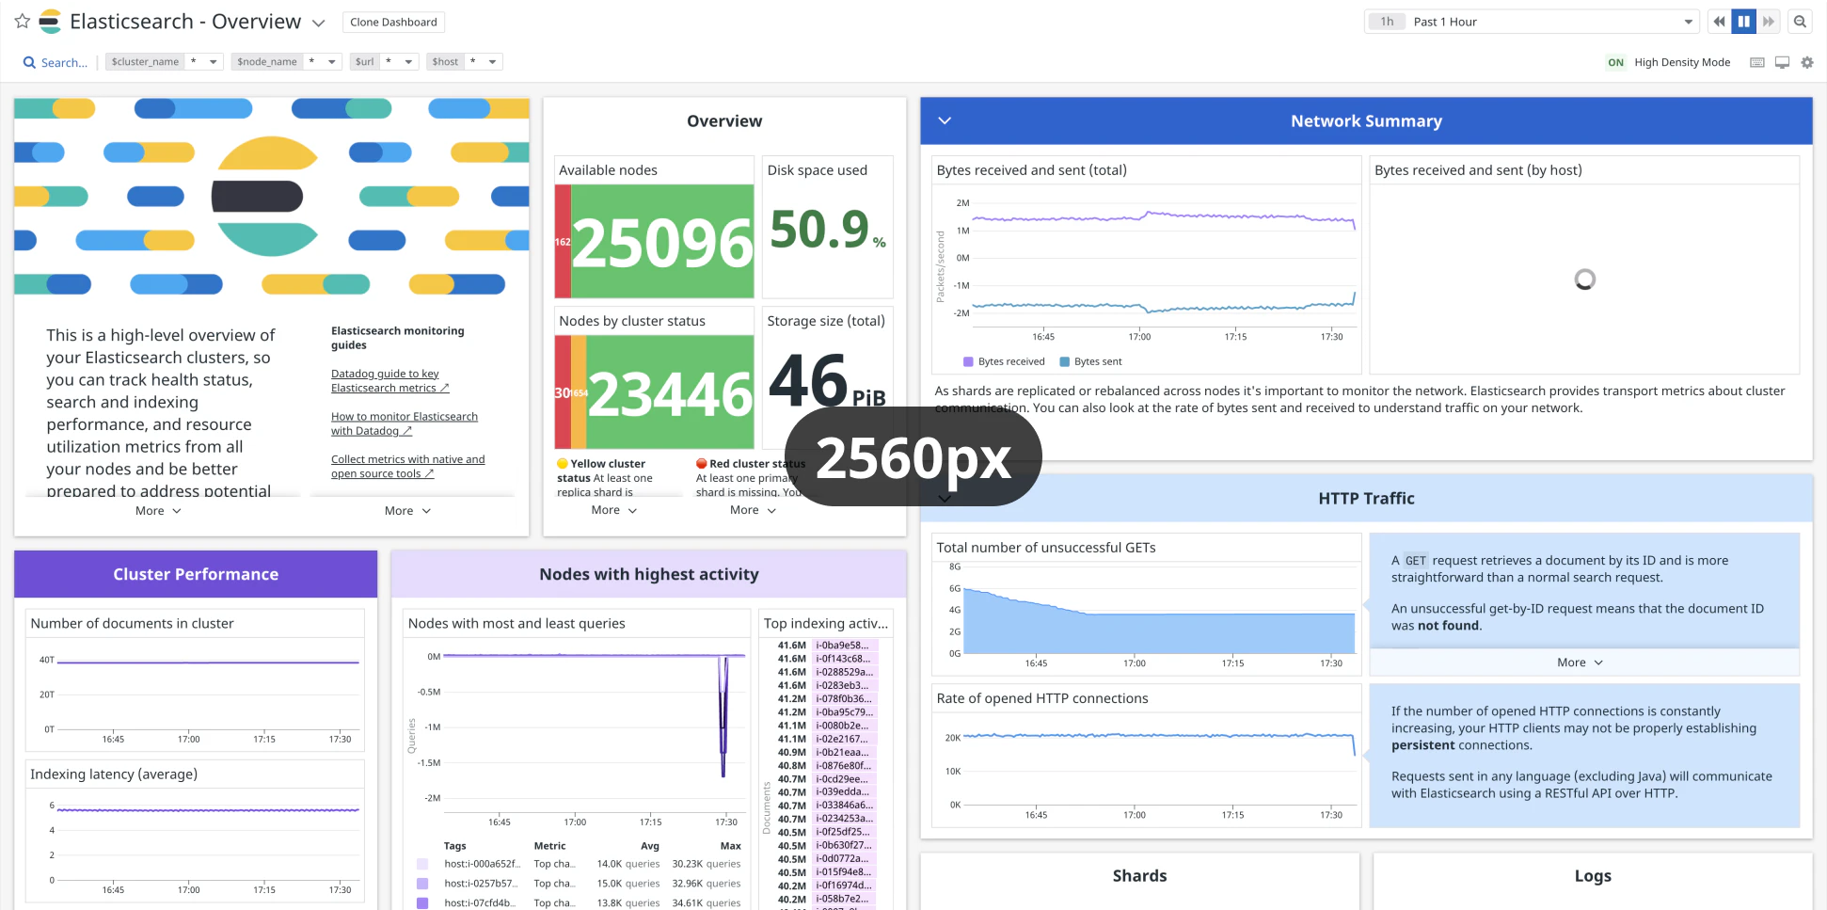Viewport: 1827px width, 910px height.
Task: Toggle the Bytes received legend series
Action: click(x=1004, y=361)
